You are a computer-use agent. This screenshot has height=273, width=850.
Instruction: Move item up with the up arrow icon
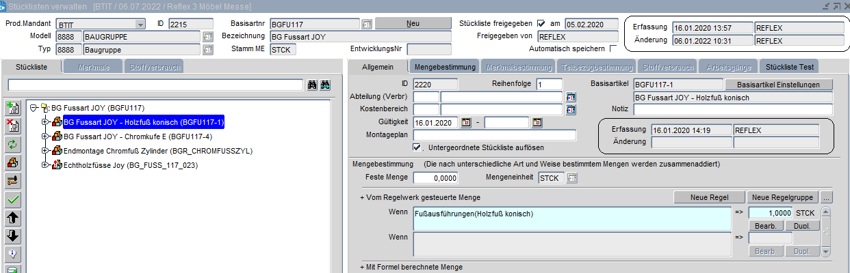(x=12, y=218)
